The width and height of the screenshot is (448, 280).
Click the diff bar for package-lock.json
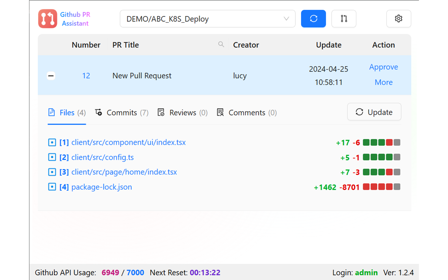click(x=381, y=187)
